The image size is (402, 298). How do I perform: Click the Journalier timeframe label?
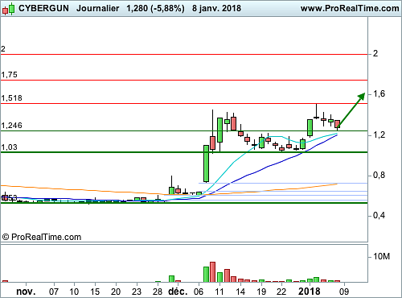pos(97,8)
